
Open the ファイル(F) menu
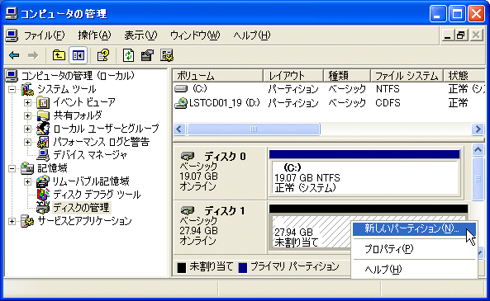(45, 35)
